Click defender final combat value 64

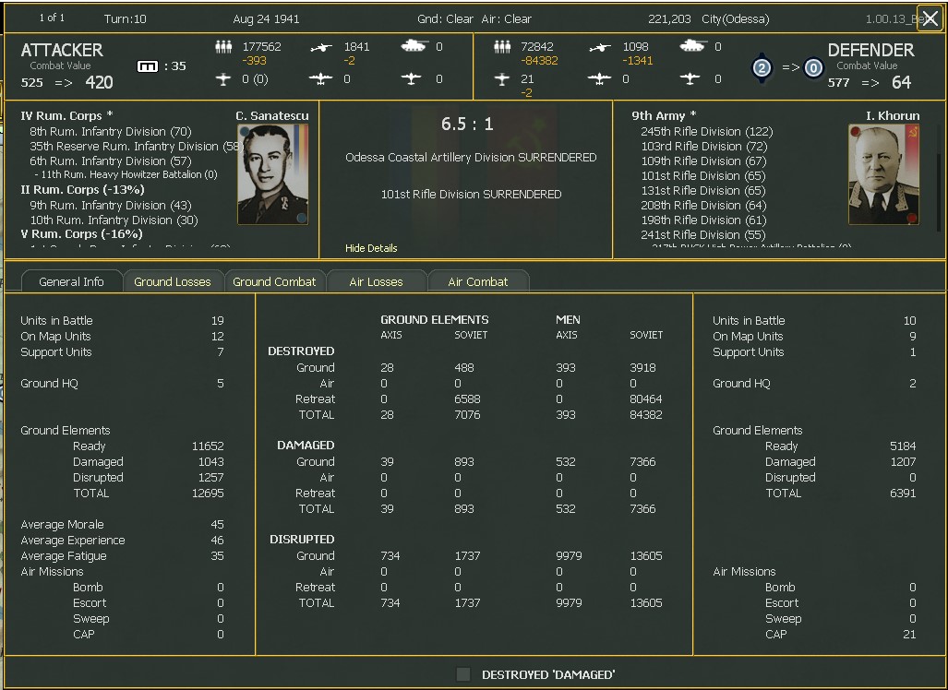pos(901,82)
